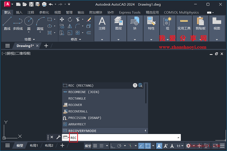Click the [-] viewport controls label
Viewport: 227px width, 151px height.
click(x=4, y=53)
